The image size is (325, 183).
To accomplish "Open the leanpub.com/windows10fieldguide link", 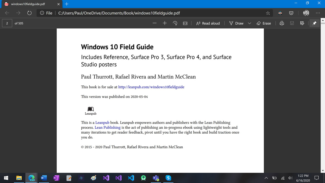I will (151, 87).
